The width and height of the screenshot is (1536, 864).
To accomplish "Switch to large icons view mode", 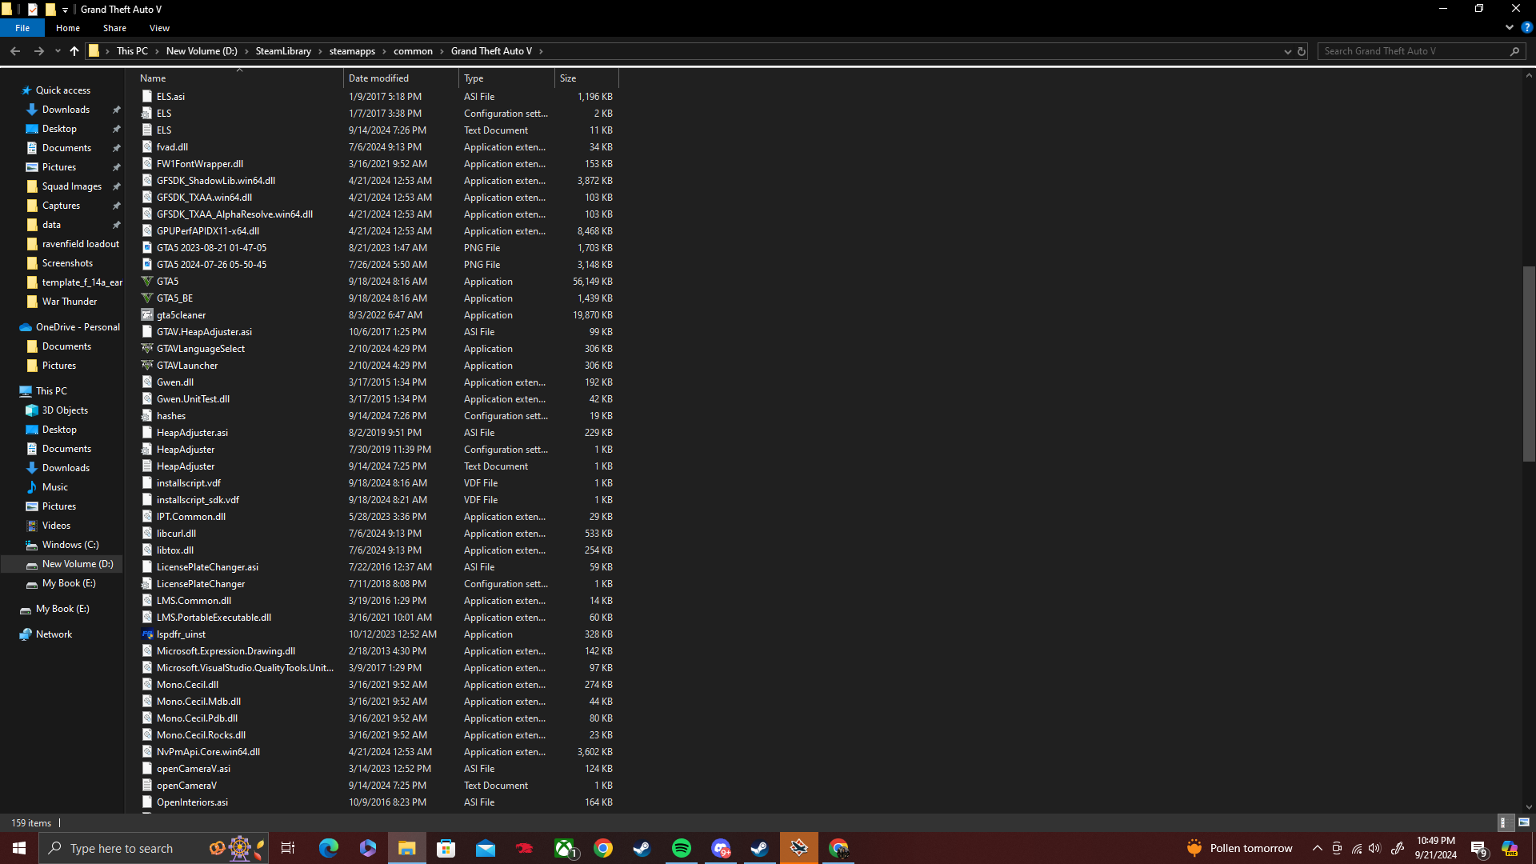I will [x=1524, y=822].
